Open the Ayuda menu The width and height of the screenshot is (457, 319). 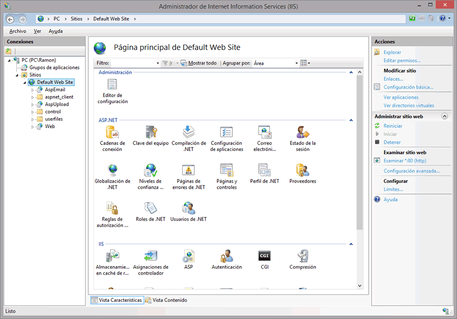coord(55,31)
